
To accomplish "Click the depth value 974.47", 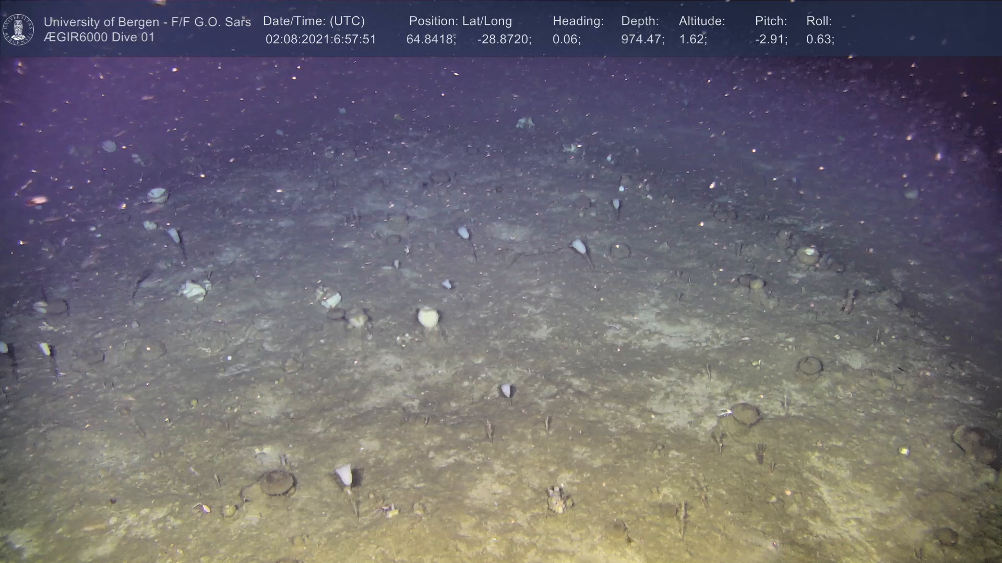I will (x=642, y=40).
